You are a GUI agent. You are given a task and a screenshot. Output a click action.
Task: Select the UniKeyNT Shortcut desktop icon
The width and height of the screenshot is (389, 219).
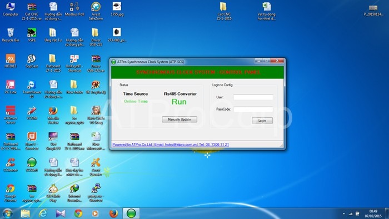point(74,63)
